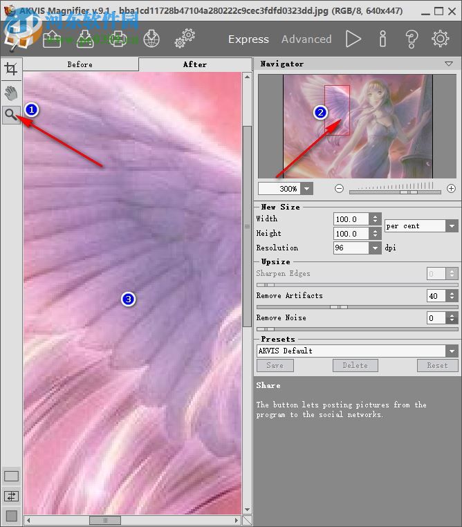
Task: Click the horizontal scrollbar left arrow
Action: coord(28,520)
